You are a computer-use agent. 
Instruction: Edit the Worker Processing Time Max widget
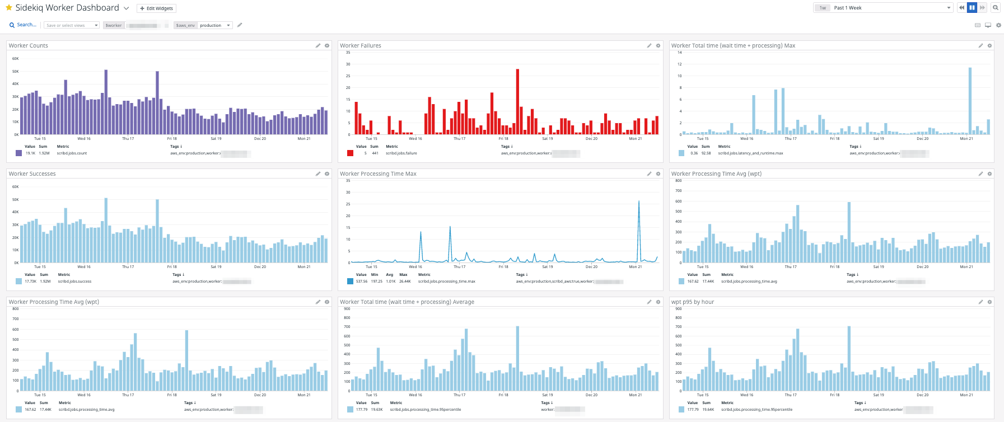(x=650, y=174)
